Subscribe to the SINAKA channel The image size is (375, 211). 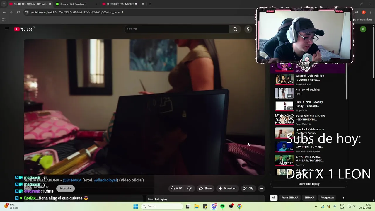click(x=65, y=188)
